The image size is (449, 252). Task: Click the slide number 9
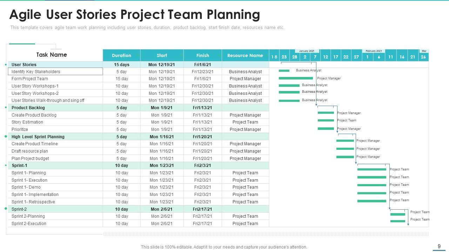coord(439,246)
